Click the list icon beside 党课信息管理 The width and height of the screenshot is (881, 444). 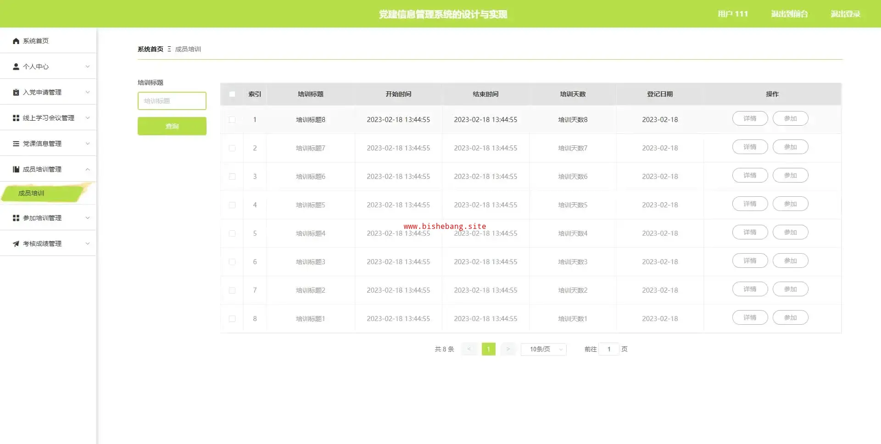[16, 144]
